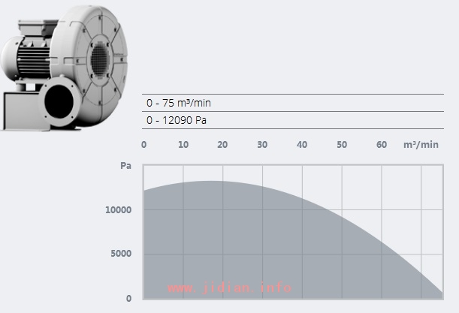
Task: Click the 0 label on the pressure axis
Action: [128, 298]
